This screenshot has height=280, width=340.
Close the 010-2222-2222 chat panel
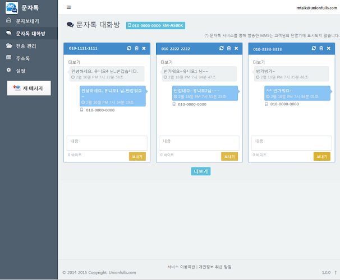point(236,48)
